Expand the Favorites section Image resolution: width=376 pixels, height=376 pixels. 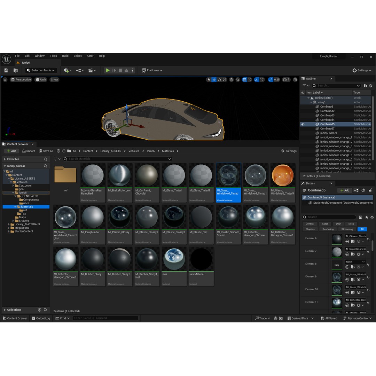pyautogui.click(x=5, y=159)
